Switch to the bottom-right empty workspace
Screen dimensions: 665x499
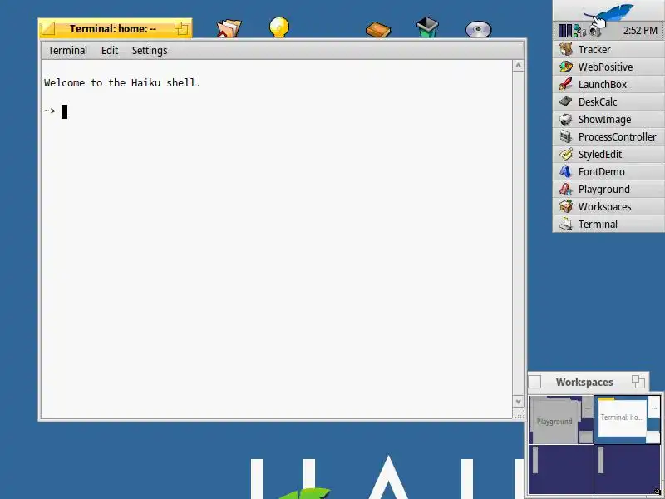628,469
